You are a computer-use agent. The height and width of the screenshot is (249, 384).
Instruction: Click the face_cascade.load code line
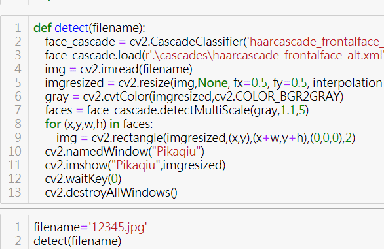pos(214,56)
